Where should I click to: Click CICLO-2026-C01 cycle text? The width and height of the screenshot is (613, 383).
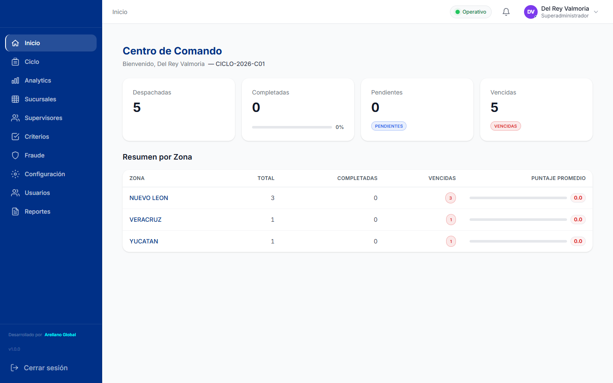tap(240, 64)
